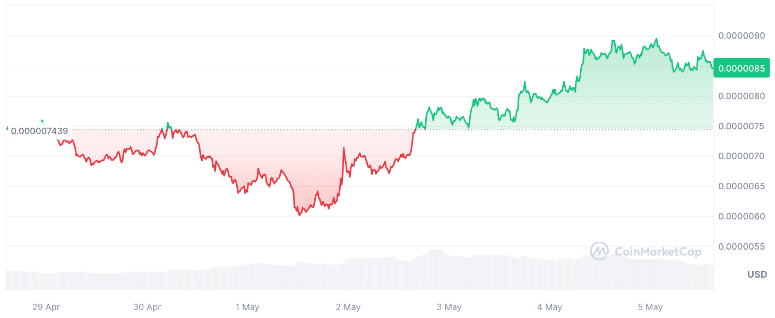Select the 29 Apr date label

pyautogui.click(x=46, y=307)
